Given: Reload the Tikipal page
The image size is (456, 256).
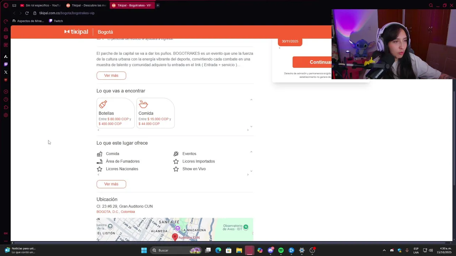Looking at the screenshot, I should tap(27, 13).
